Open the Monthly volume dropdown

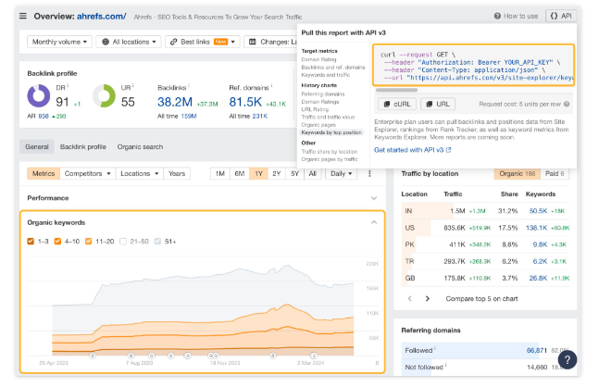57,42
